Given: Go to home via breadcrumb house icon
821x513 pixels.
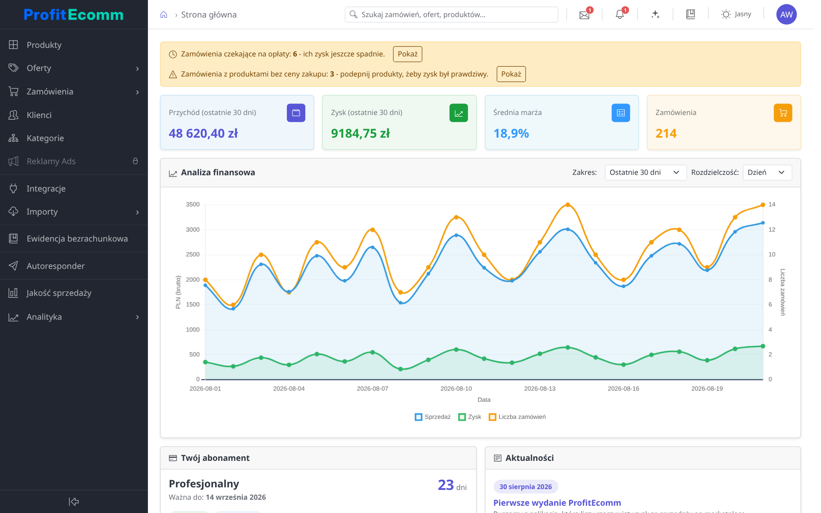Looking at the screenshot, I should (x=164, y=15).
